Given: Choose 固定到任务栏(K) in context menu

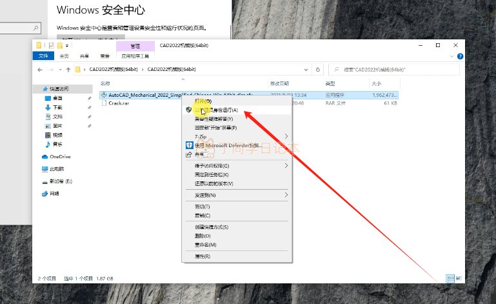Looking at the screenshot, I should pyautogui.click(x=237, y=174).
